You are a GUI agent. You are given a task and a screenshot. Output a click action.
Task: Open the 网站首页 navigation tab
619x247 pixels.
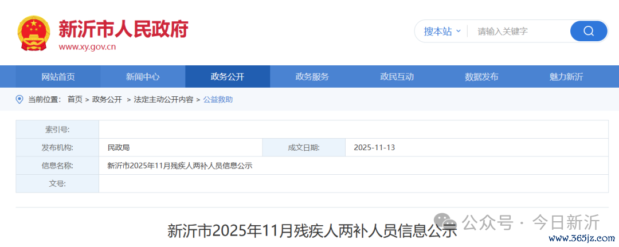(x=58, y=77)
